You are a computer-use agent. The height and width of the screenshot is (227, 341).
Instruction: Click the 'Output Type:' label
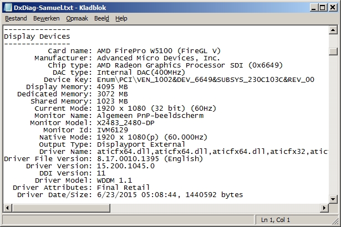tap(65, 145)
